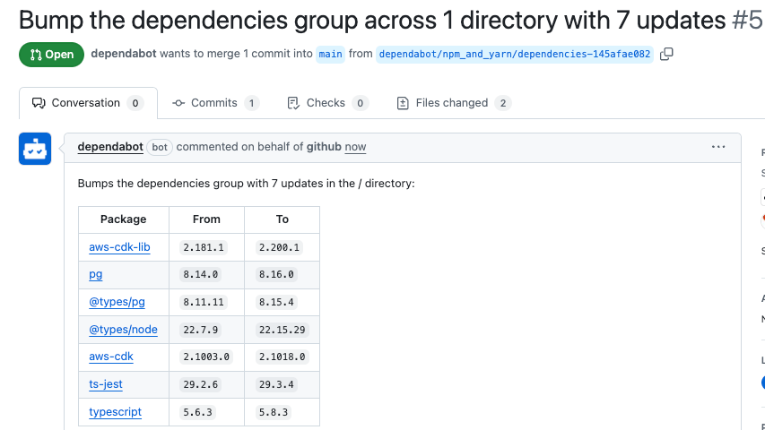This screenshot has width=765, height=430.
Task: Open dependabot comment author profile link
Action: (x=110, y=147)
